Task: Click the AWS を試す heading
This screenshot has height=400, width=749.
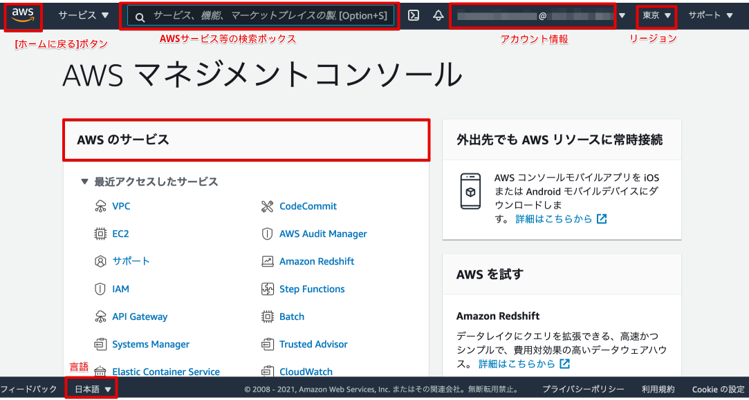Action: (490, 274)
